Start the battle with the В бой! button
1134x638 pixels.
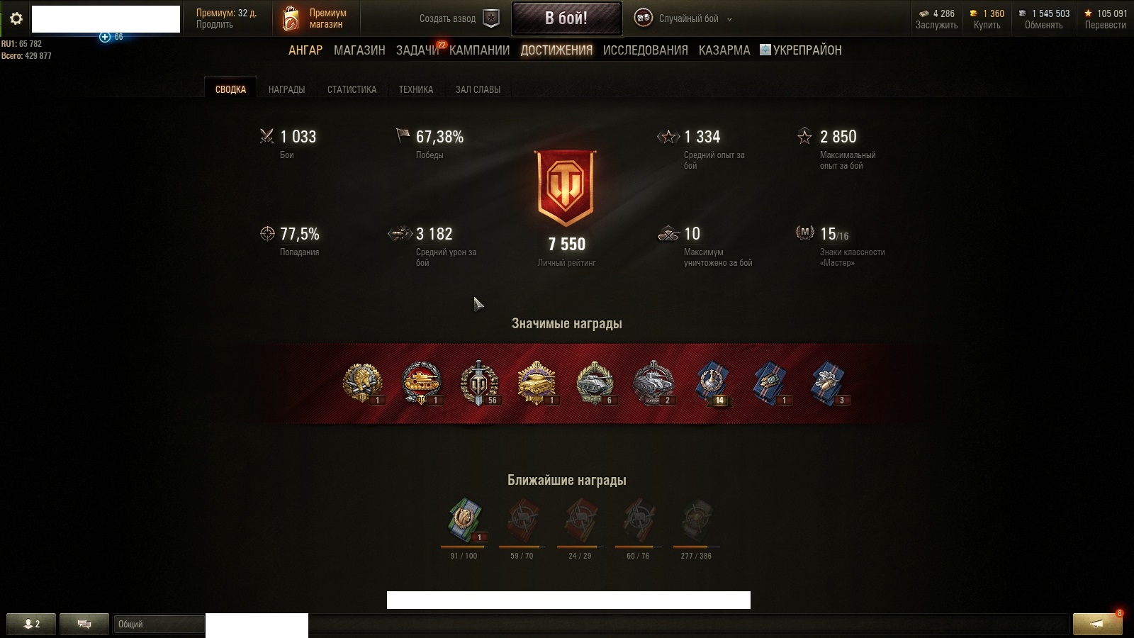566,18
